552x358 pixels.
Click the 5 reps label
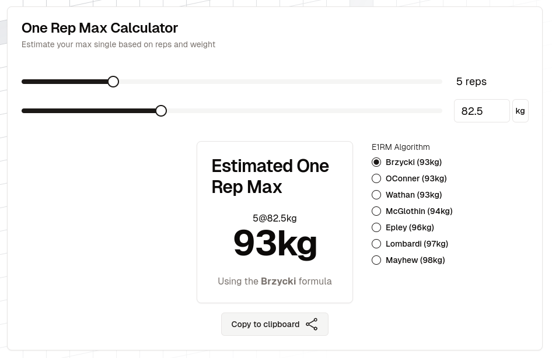tap(471, 82)
